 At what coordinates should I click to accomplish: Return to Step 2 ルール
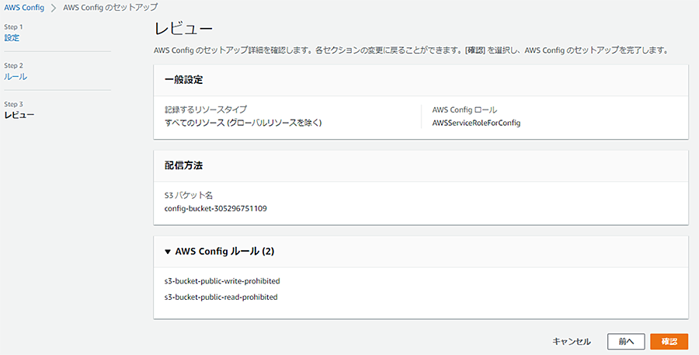[x=16, y=76]
